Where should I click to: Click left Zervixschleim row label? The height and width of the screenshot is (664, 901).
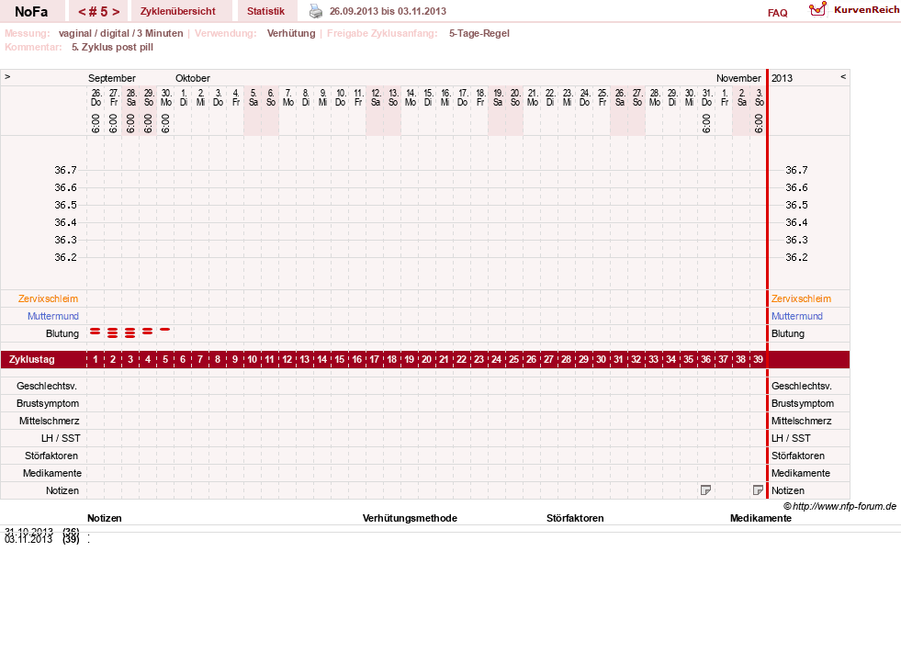pyautogui.click(x=49, y=298)
